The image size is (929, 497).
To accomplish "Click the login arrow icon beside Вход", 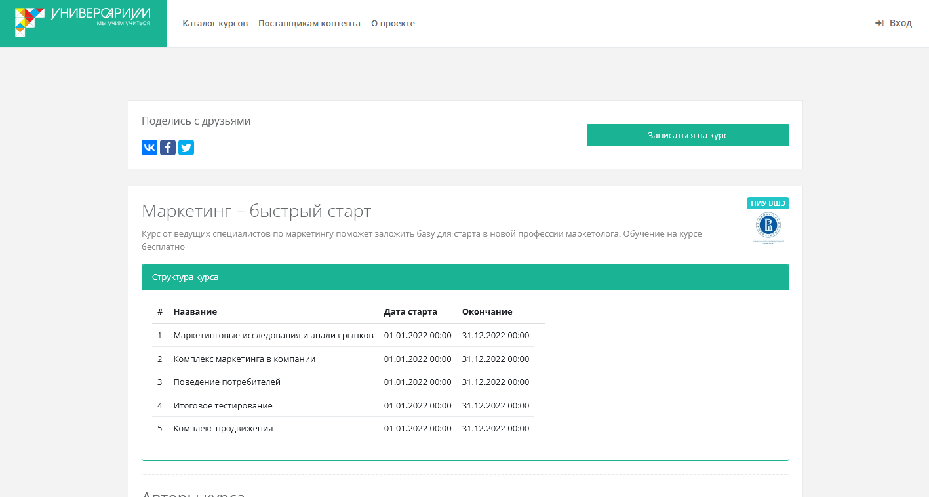I will pos(879,23).
